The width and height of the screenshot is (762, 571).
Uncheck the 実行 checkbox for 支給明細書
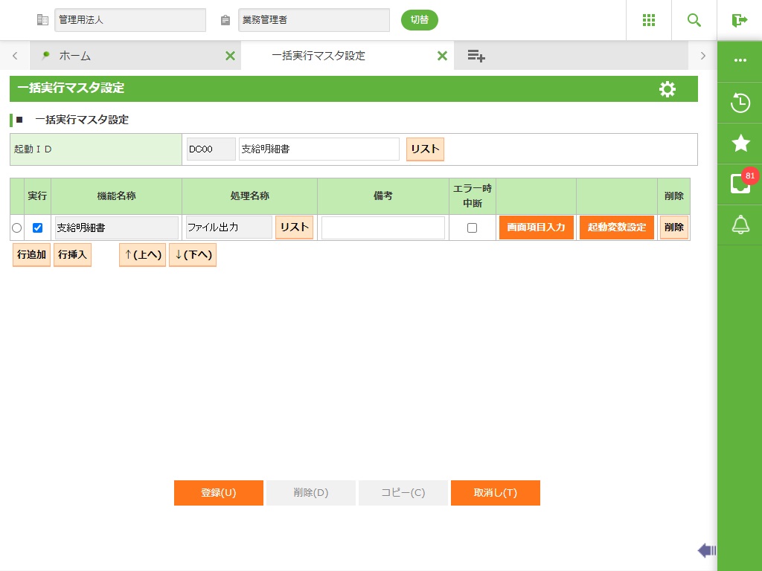(37, 228)
